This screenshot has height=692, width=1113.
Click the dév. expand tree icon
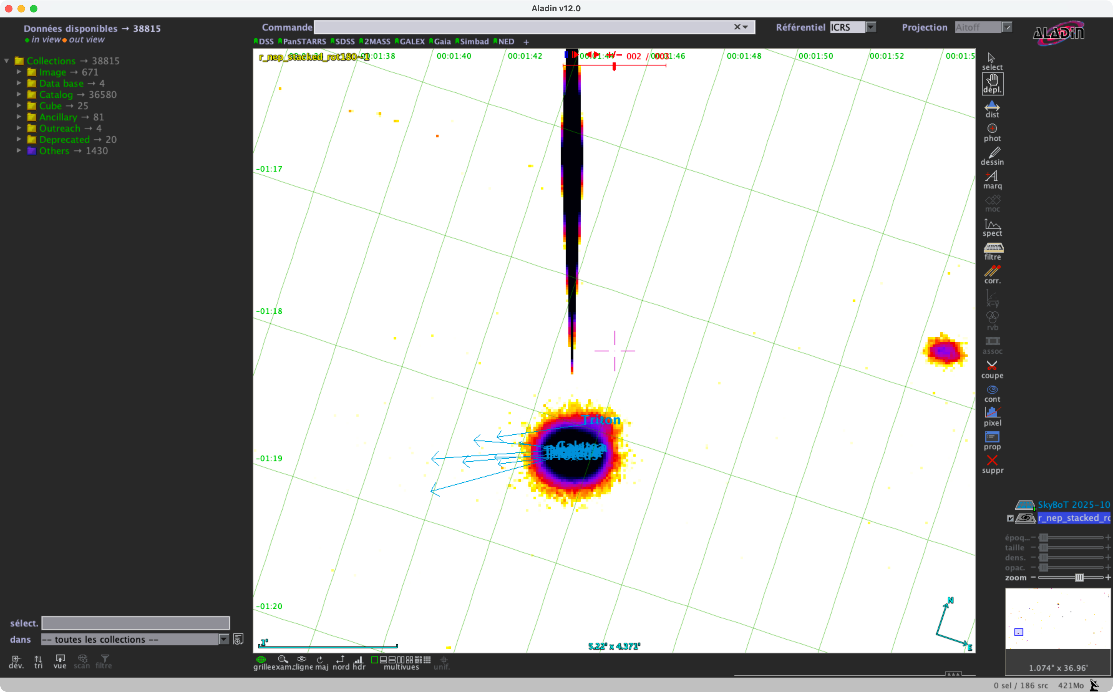pos(16,662)
